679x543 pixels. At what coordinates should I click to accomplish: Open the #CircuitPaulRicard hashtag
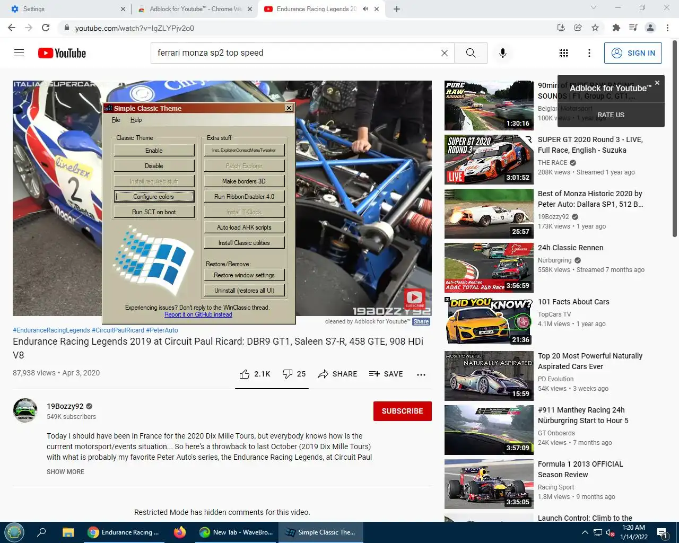point(118,330)
